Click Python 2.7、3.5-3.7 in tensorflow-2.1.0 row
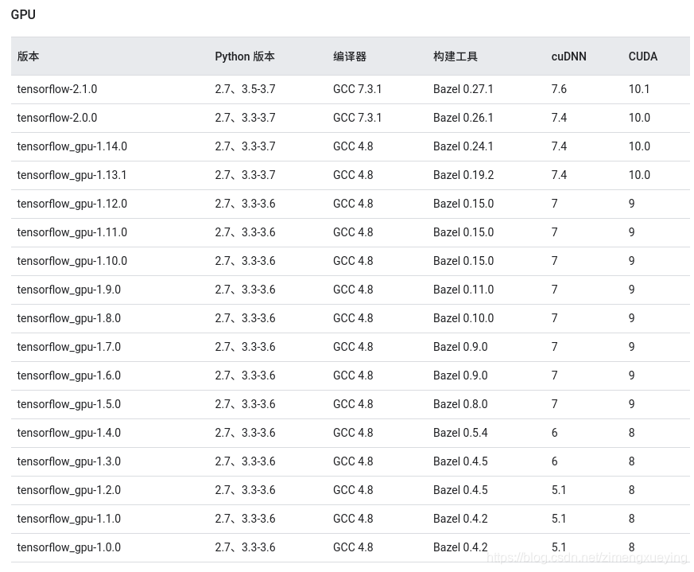Viewport: 694px width, 572px height. pyautogui.click(x=245, y=89)
